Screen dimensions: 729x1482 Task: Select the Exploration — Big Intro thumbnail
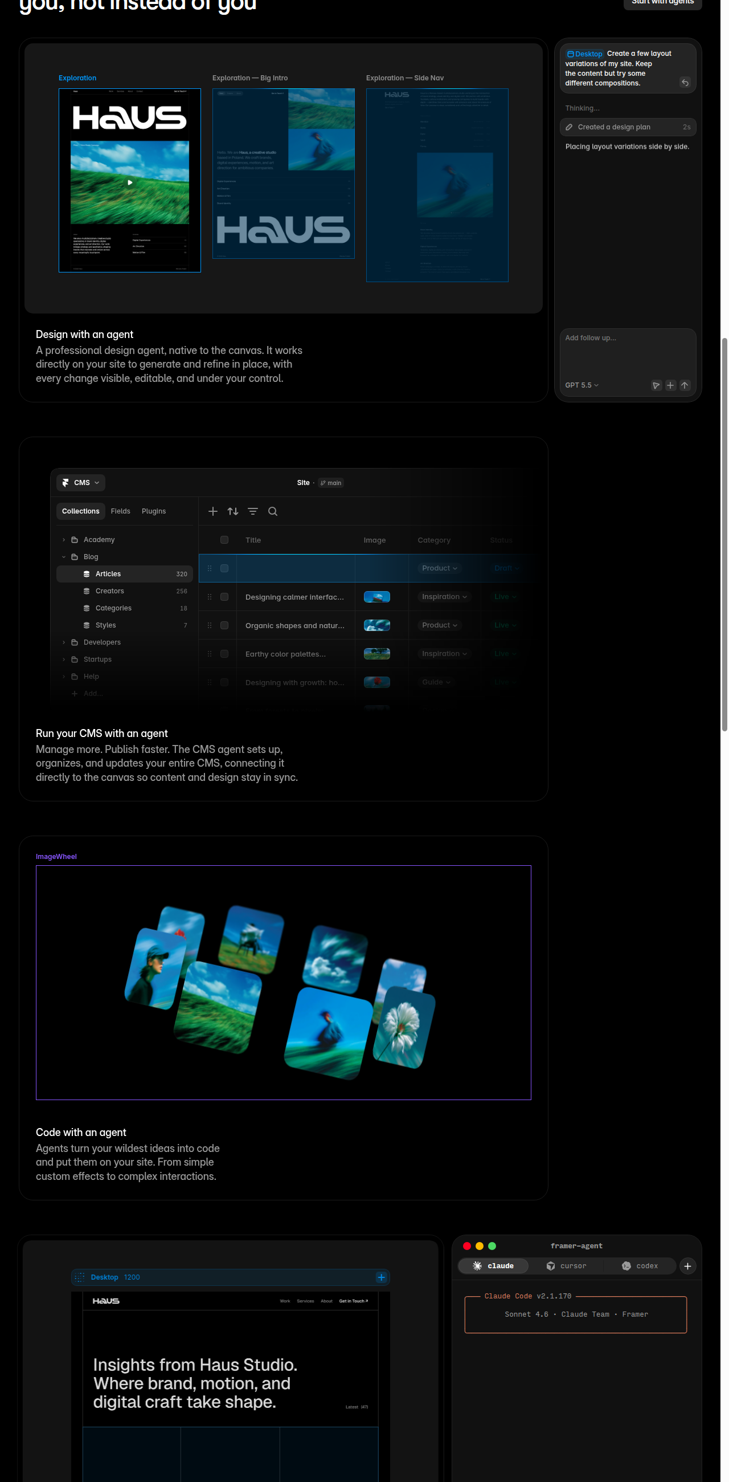[x=284, y=174]
